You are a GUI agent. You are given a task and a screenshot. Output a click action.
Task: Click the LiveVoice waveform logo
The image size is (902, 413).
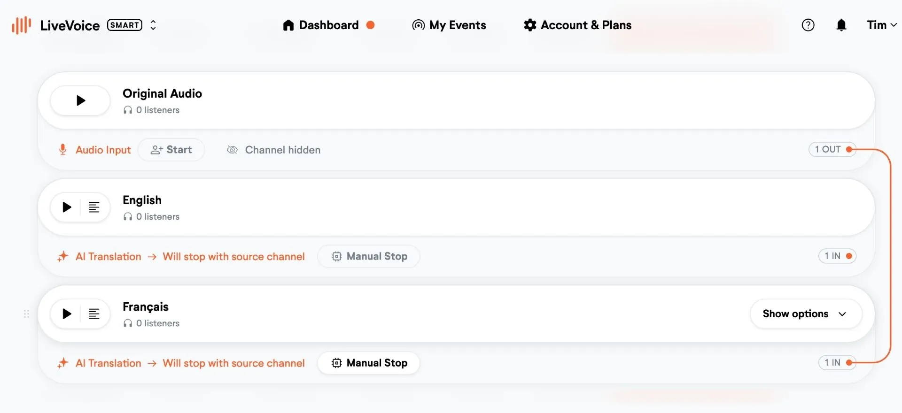click(22, 25)
